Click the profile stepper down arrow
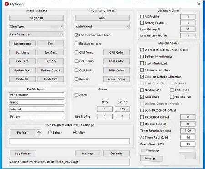Screen dimensions: 205x169 pos(39,134)
